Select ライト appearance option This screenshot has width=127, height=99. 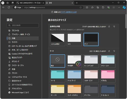point(74,39)
